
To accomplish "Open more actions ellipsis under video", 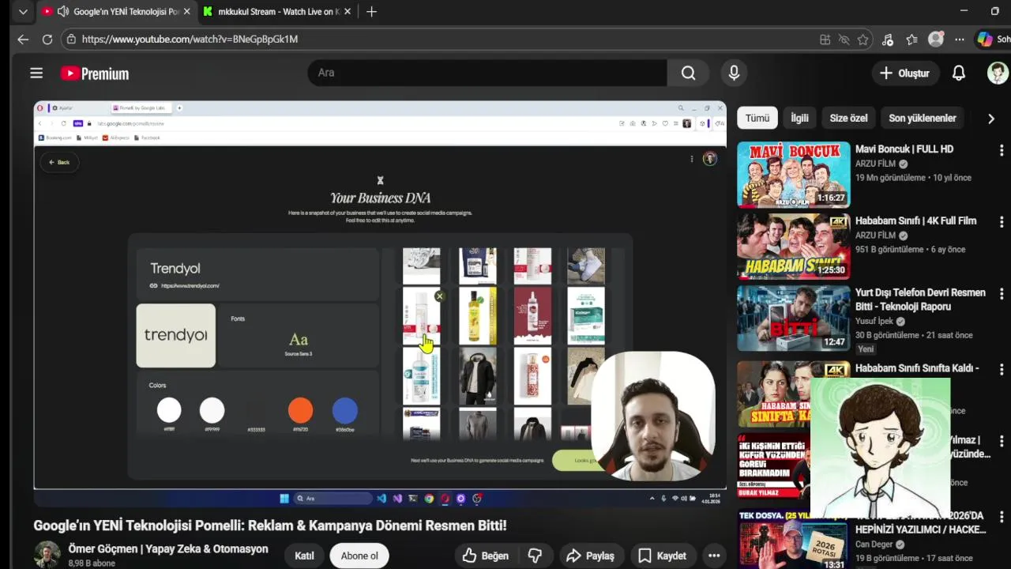I will click(x=714, y=556).
